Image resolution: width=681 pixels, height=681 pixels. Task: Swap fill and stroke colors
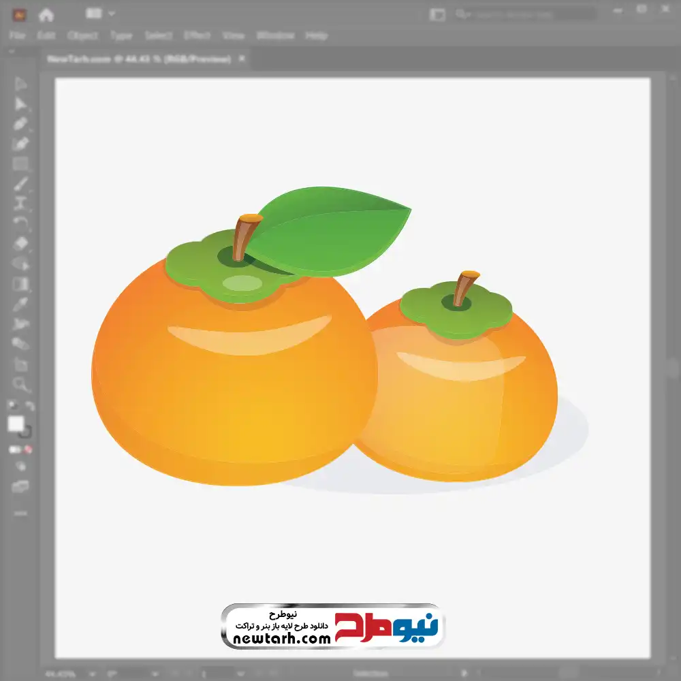point(29,406)
